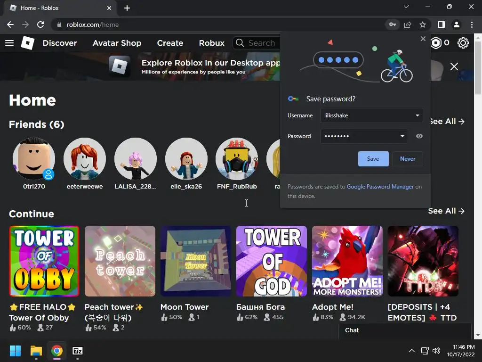Open the Windows Start menu
The width and height of the screenshot is (482, 362).
[15, 351]
